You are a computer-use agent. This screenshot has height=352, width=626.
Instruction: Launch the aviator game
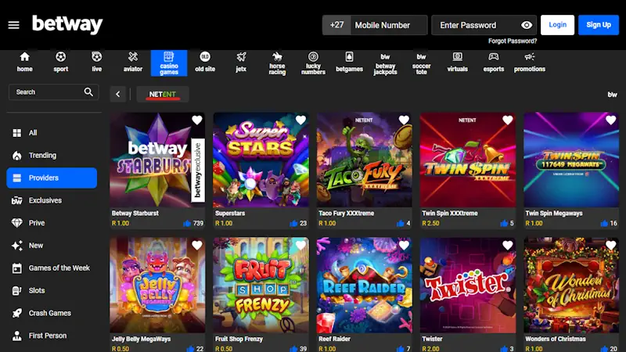tap(133, 63)
